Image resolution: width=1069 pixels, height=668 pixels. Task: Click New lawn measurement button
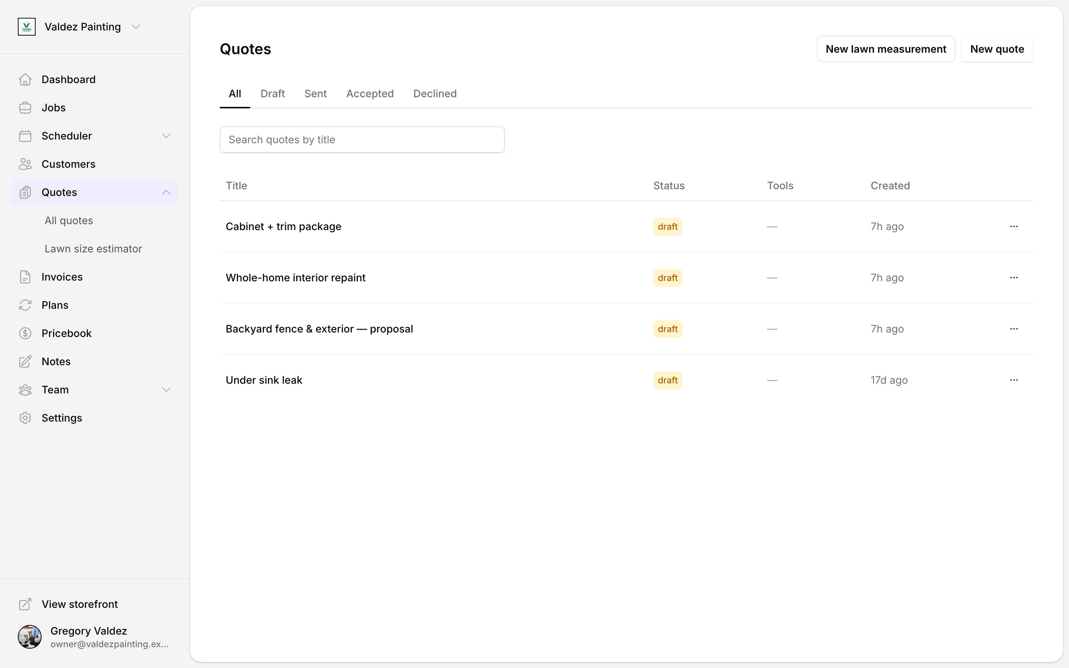886,49
